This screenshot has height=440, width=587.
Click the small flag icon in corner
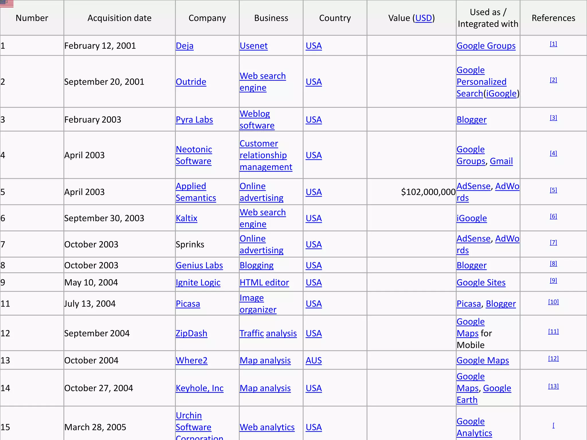pyautogui.click(x=7, y=3)
